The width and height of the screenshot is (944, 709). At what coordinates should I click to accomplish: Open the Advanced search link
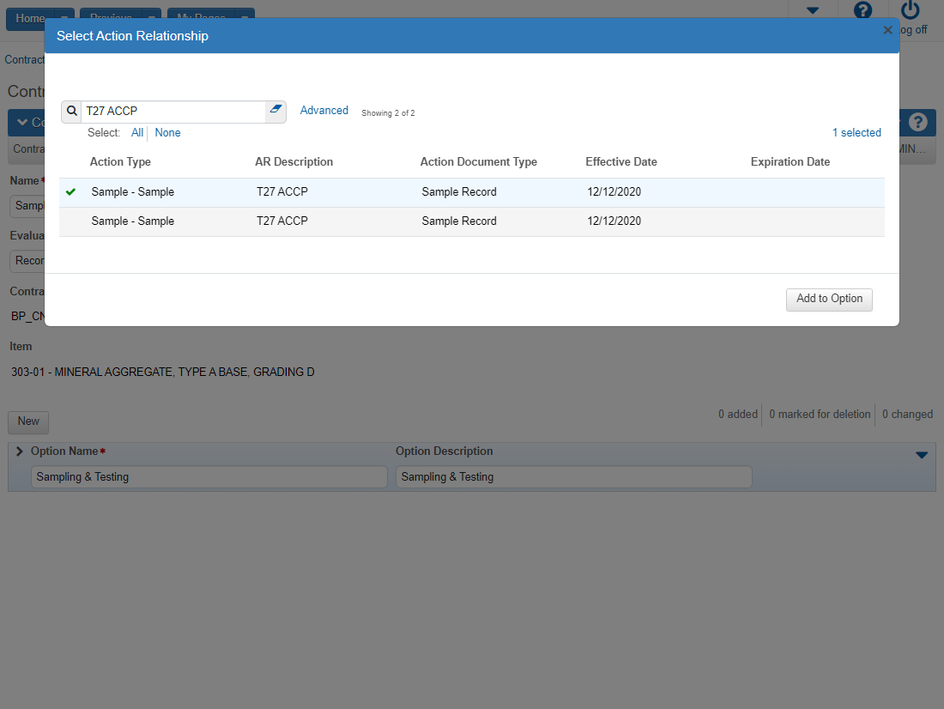click(324, 111)
